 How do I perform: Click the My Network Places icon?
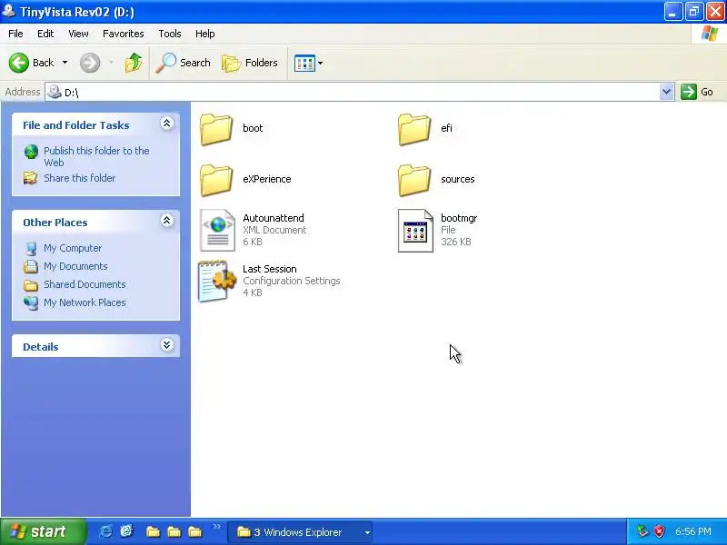point(31,303)
